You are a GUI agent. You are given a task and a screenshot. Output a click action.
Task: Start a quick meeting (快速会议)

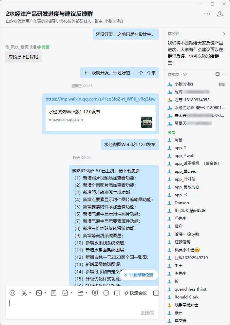[136, 293]
